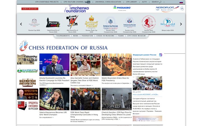
Task: Select Russian Cup 2026 tournament logo
Action: pyautogui.click(x=34, y=23)
